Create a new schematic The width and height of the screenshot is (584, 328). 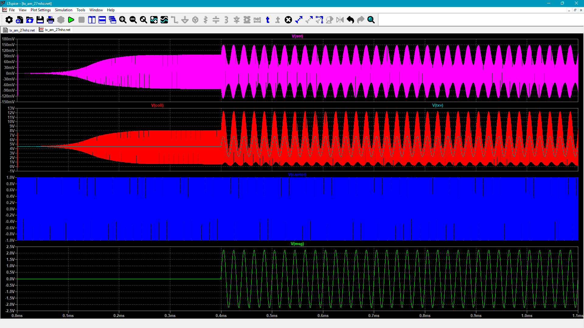19,20
